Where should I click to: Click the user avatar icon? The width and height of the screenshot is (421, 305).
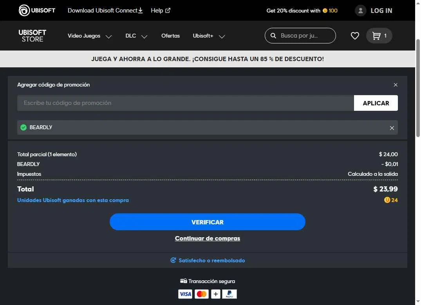[360, 11]
